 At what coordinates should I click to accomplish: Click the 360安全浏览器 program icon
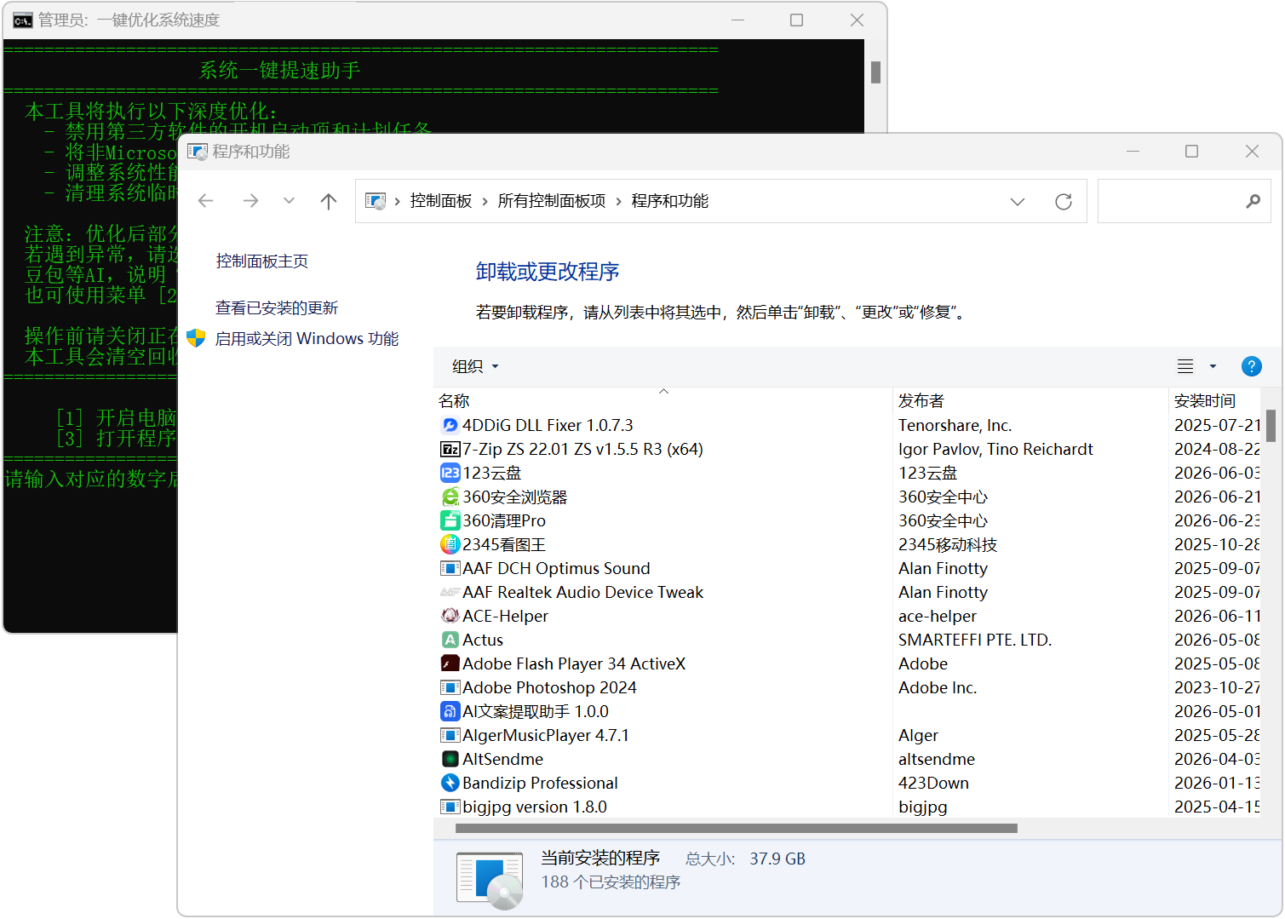[450, 497]
